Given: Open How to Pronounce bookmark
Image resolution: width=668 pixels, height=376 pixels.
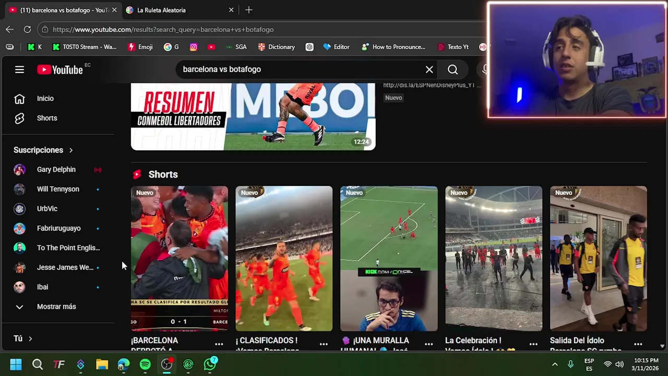Looking at the screenshot, I should click(x=393, y=47).
